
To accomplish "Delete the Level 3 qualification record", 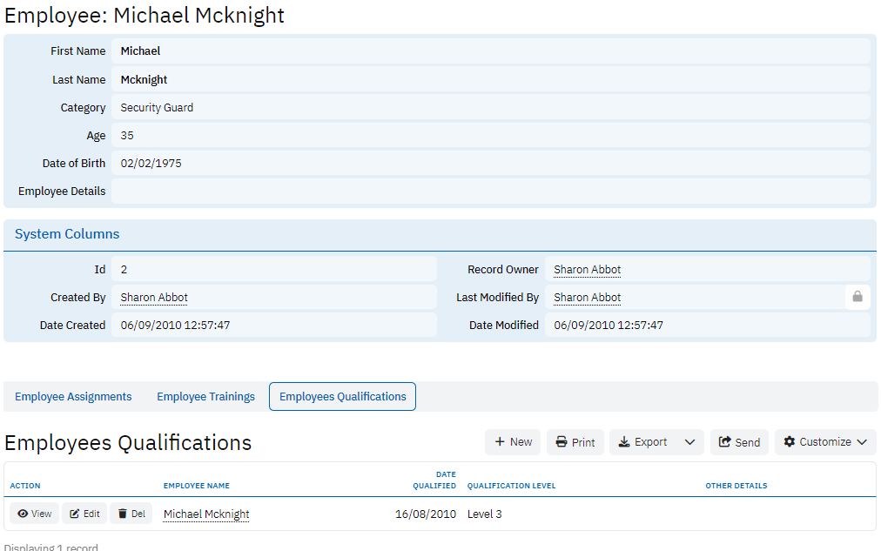I will 131,514.
